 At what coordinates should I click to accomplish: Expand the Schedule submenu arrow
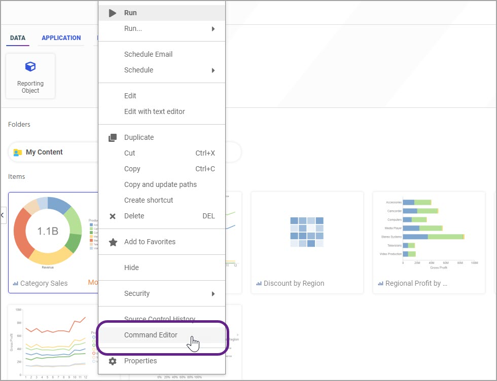coord(214,70)
